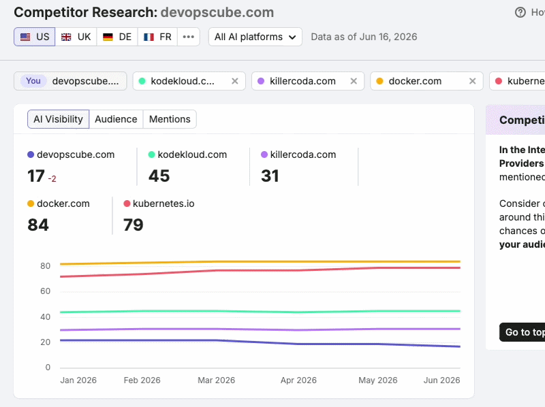
Task: Click the -2 change indicator
Action: pyautogui.click(x=52, y=179)
